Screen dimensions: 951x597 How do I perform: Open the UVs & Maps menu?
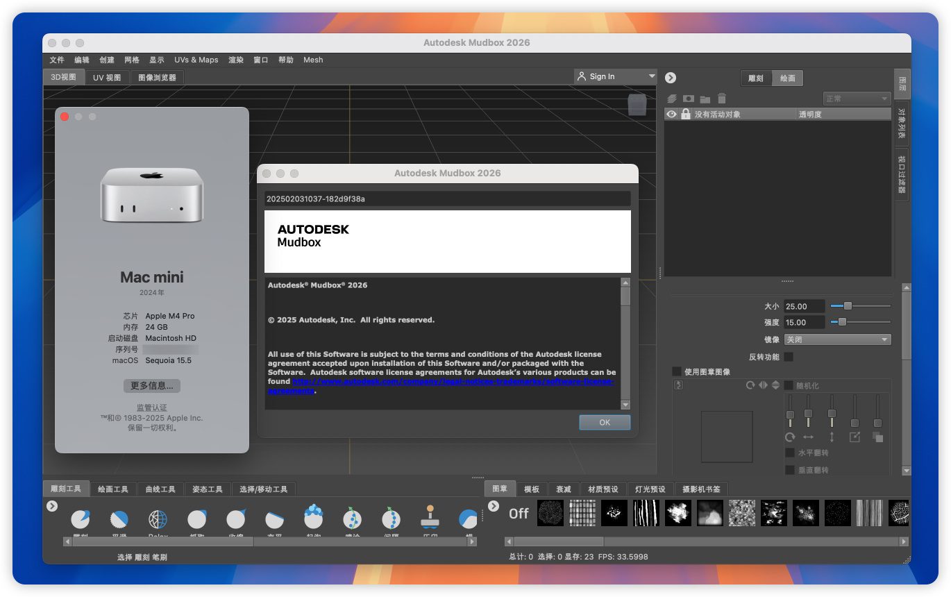196,60
